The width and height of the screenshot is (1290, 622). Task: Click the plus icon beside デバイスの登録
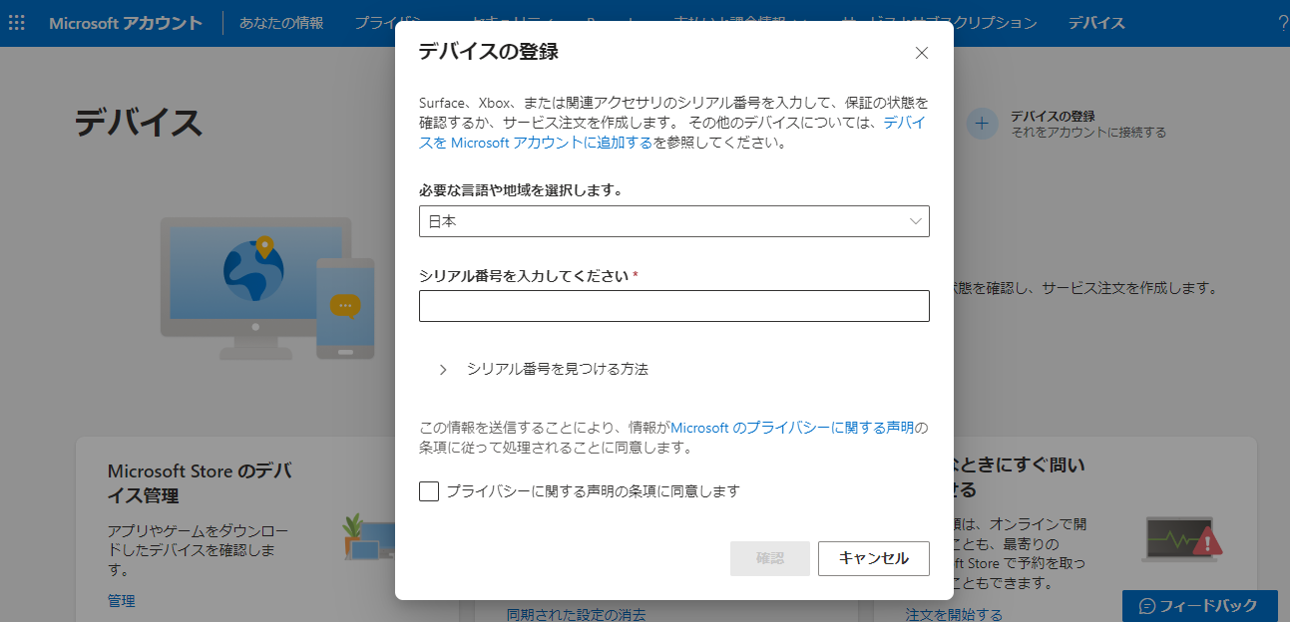pyautogui.click(x=982, y=124)
